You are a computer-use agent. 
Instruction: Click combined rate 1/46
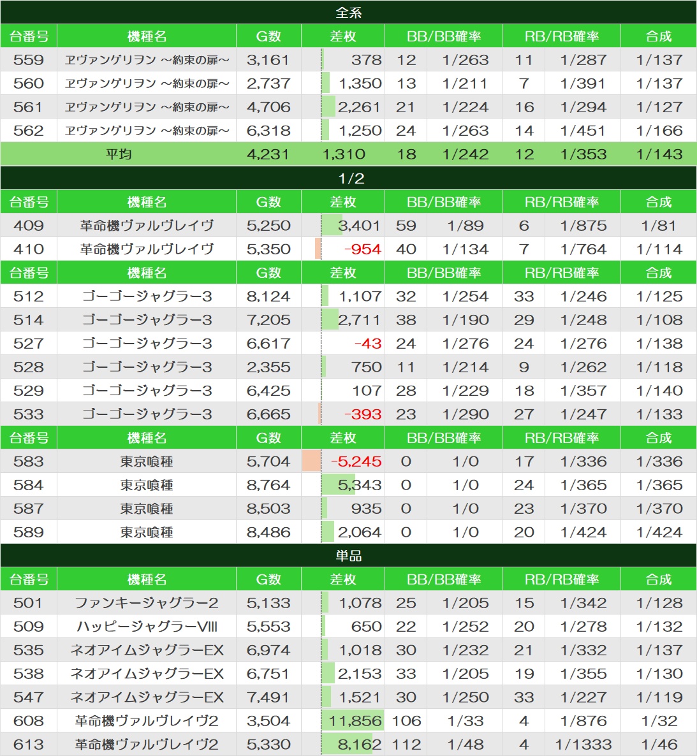pyautogui.click(x=659, y=745)
